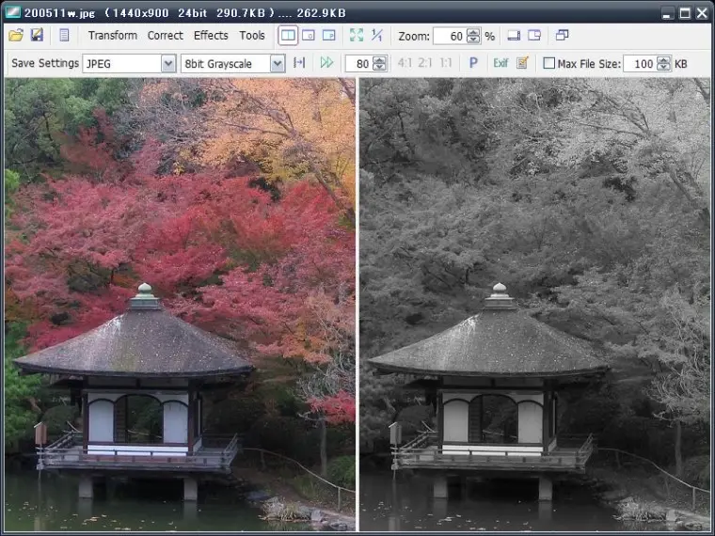Toggle the Exif preservation icon
Screen dimensions: 715x536
pyautogui.click(x=500, y=63)
